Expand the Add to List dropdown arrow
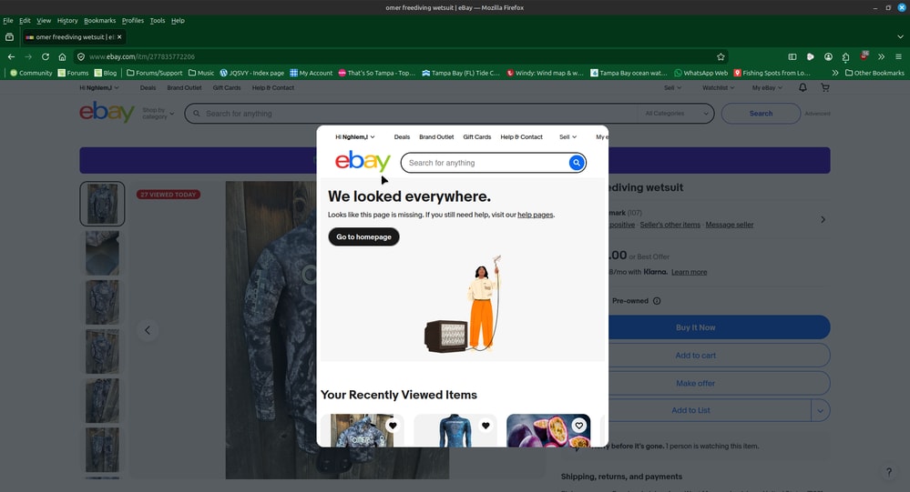Screen dimensions: 910x492 [821, 410]
